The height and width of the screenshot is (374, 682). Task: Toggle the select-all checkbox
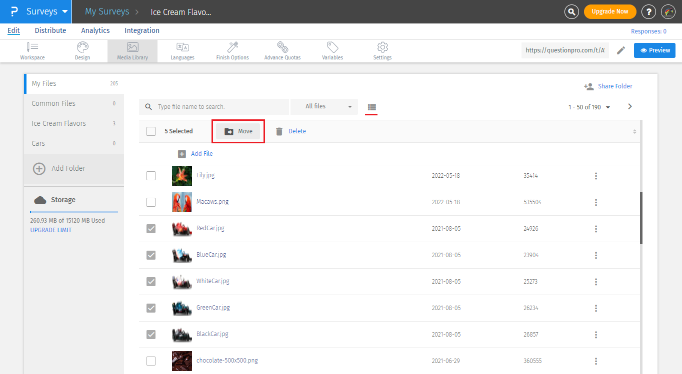tap(151, 131)
